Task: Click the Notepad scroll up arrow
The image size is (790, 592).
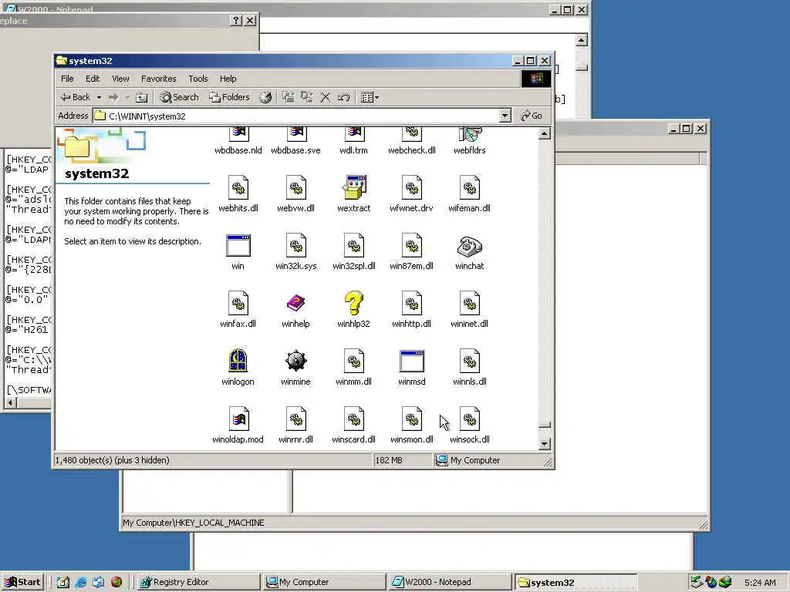Action: pyautogui.click(x=582, y=40)
